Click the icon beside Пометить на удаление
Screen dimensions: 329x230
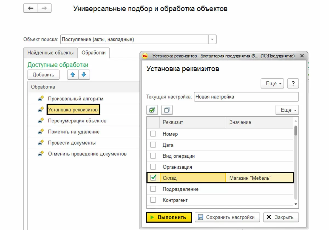click(x=41, y=132)
